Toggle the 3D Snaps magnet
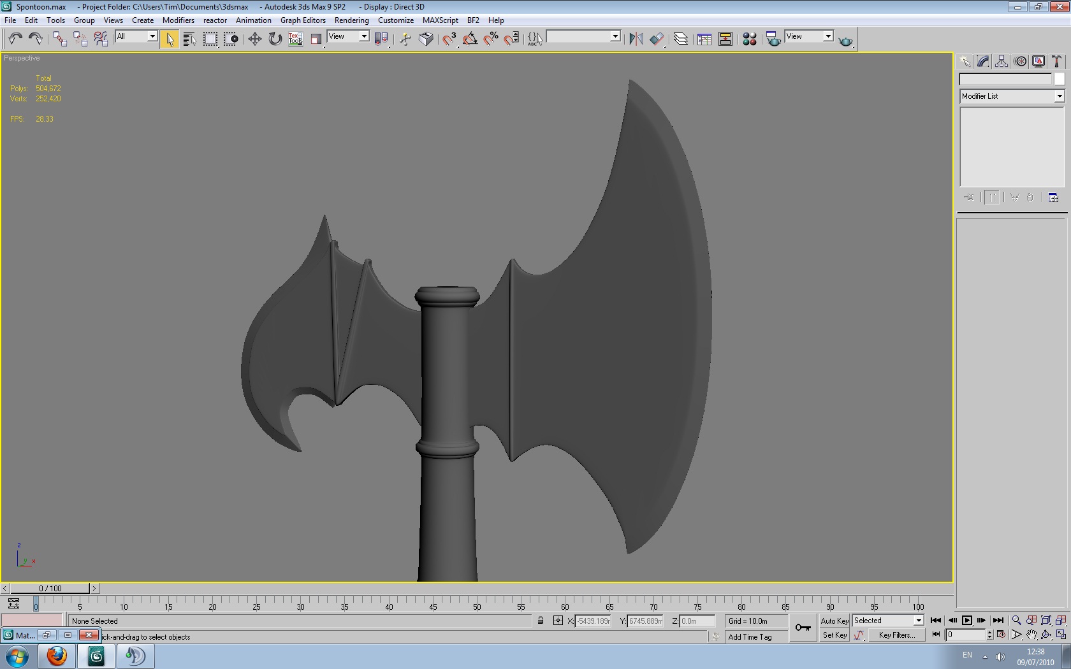This screenshot has height=669, width=1071. tap(449, 40)
